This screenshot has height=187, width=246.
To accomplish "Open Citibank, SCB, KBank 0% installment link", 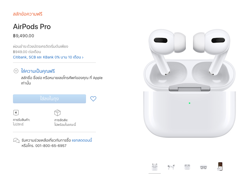I will pos(48,57).
